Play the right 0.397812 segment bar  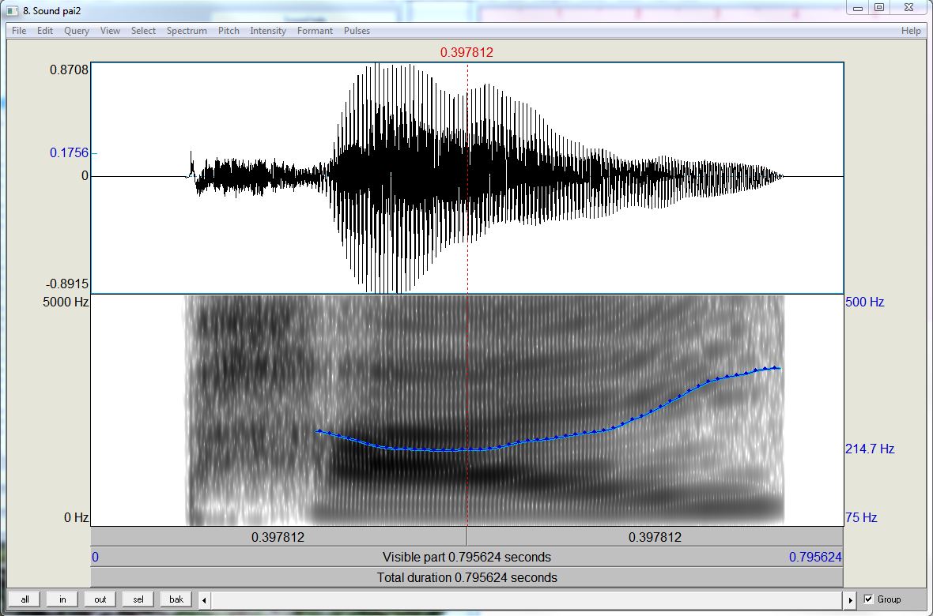click(655, 537)
